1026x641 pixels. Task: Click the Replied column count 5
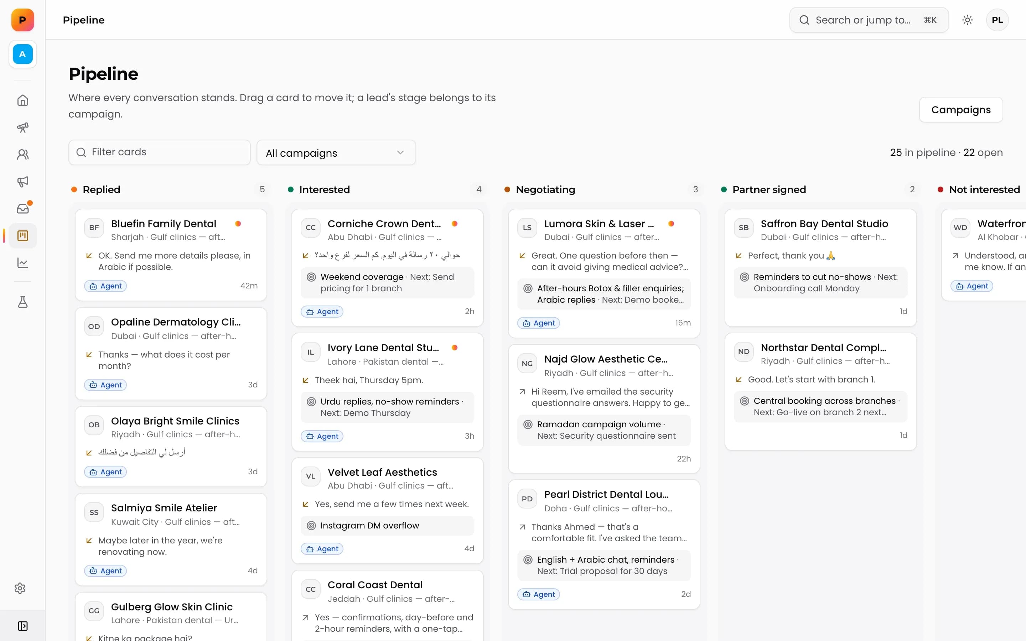click(x=262, y=189)
